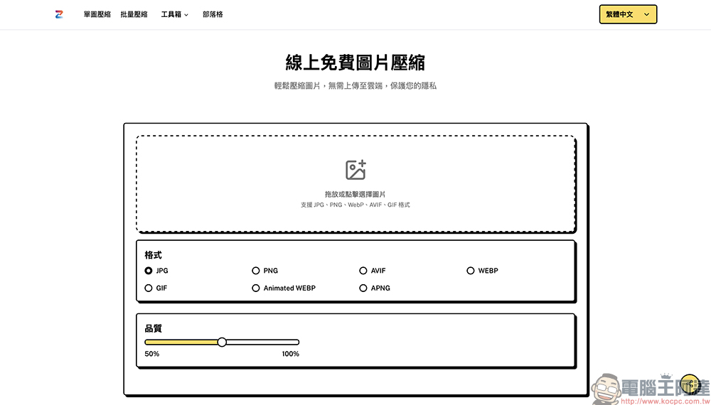Viewport: 711px width, 405px height.
Task: Click the share icon in the yellow circle
Action: (690, 384)
